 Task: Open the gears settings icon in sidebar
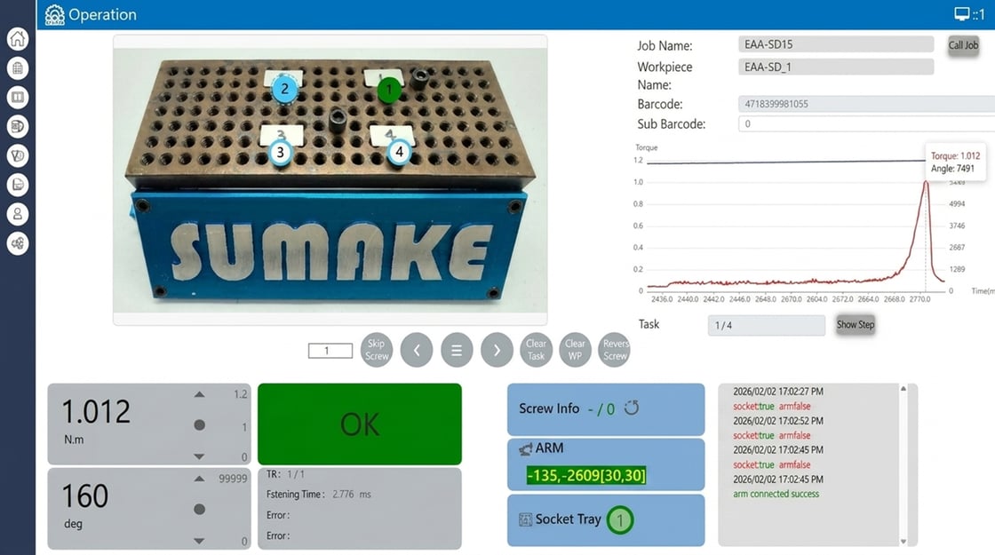pyautogui.click(x=18, y=243)
